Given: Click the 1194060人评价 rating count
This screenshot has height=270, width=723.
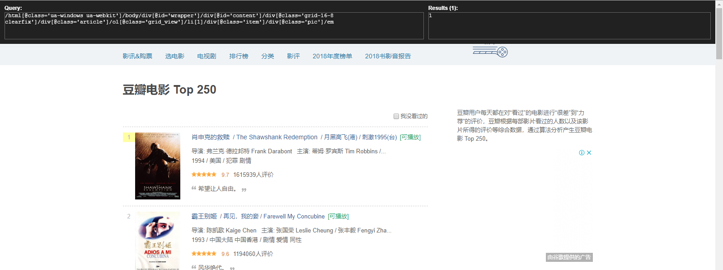Looking at the screenshot, I should point(253,254).
